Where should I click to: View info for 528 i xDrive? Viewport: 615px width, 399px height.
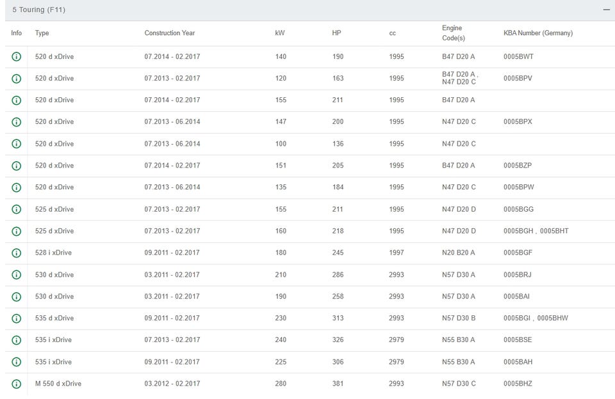(17, 253)
